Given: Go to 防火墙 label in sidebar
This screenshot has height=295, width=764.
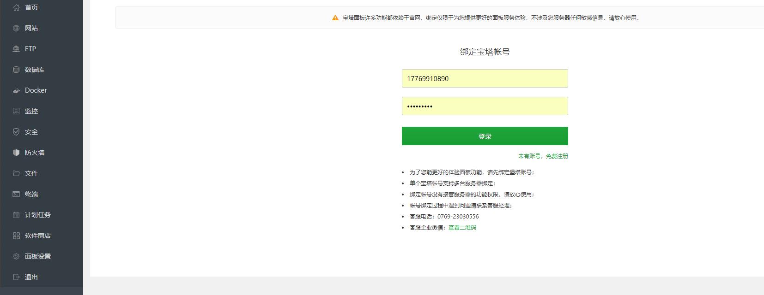Looking at the screenshot, I should click(35, 153).
